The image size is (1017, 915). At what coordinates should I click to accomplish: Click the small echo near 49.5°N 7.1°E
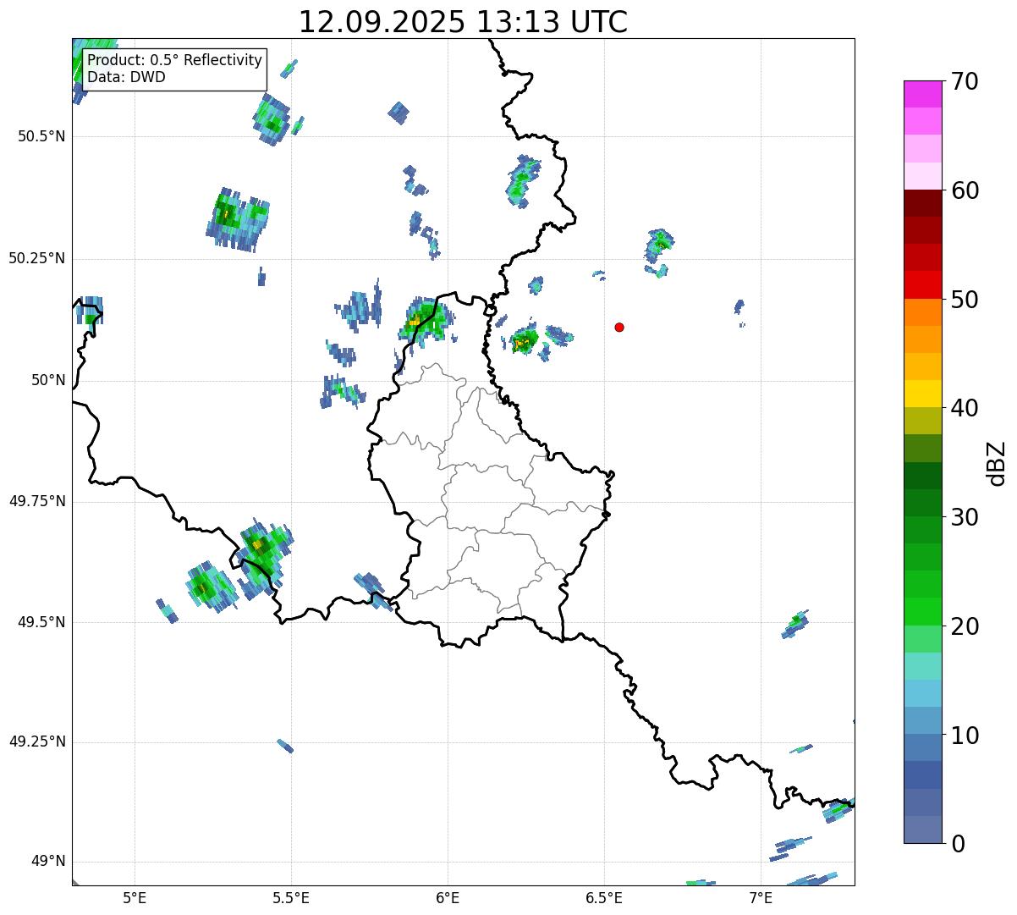pos(794,624)
